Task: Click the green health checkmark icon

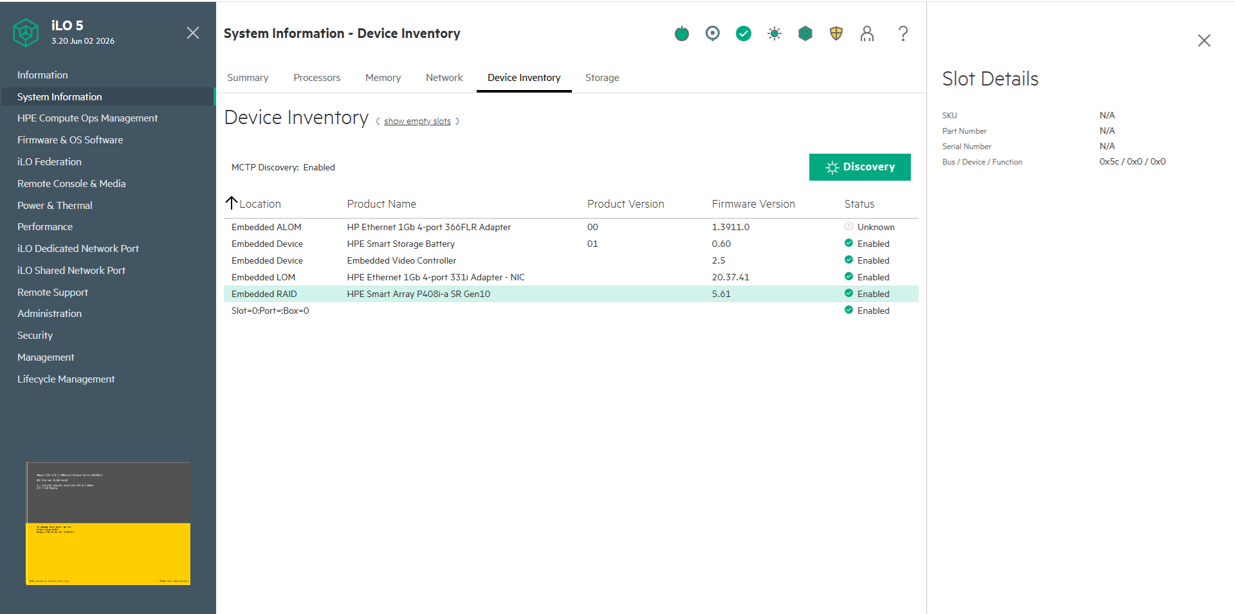Action: pos(744,33)
